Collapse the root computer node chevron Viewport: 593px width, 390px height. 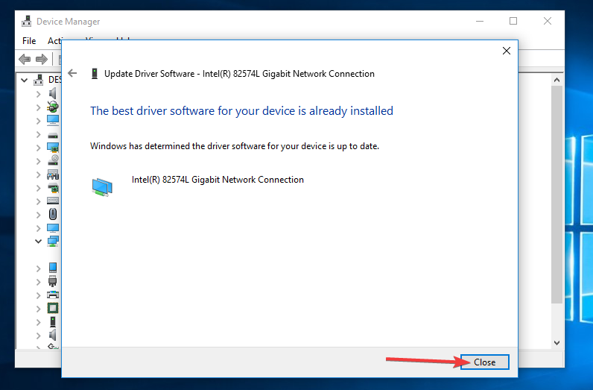click(x=24, y=81)
